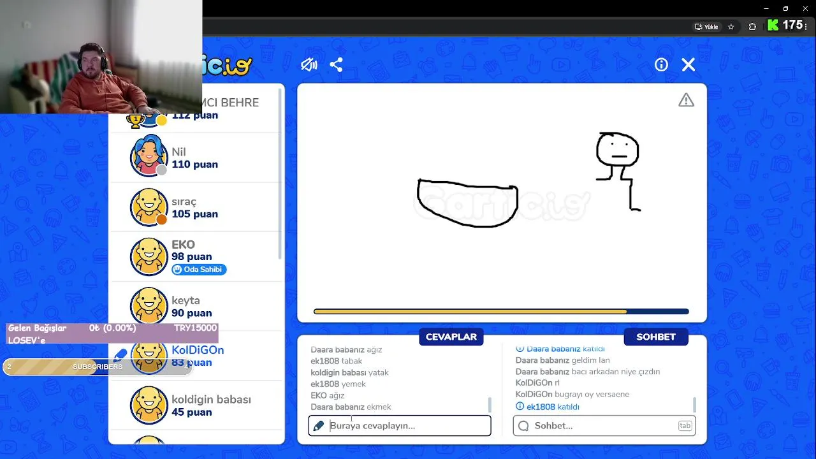816x459 pixels.
Task: Bookmark the page with the star icon
Action: pos(731,27)
